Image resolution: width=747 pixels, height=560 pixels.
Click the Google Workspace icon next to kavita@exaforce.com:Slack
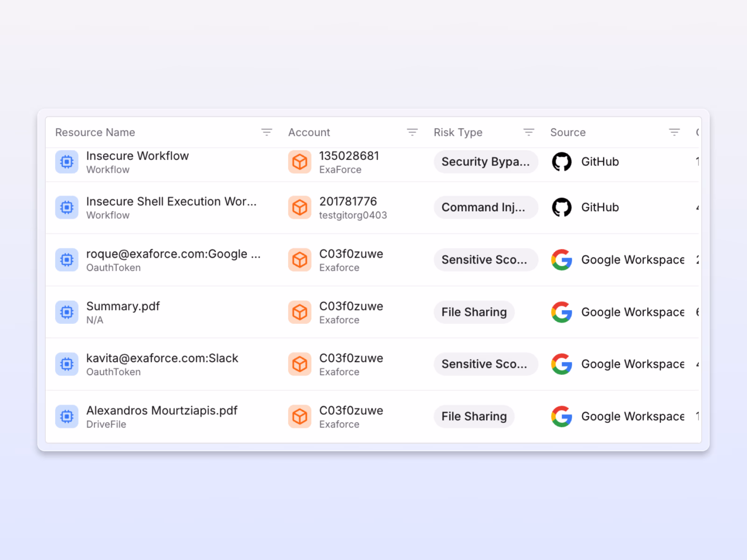562,364
